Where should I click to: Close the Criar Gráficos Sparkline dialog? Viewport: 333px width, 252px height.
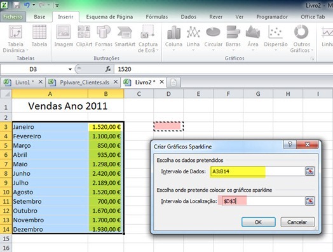[308, 145]
